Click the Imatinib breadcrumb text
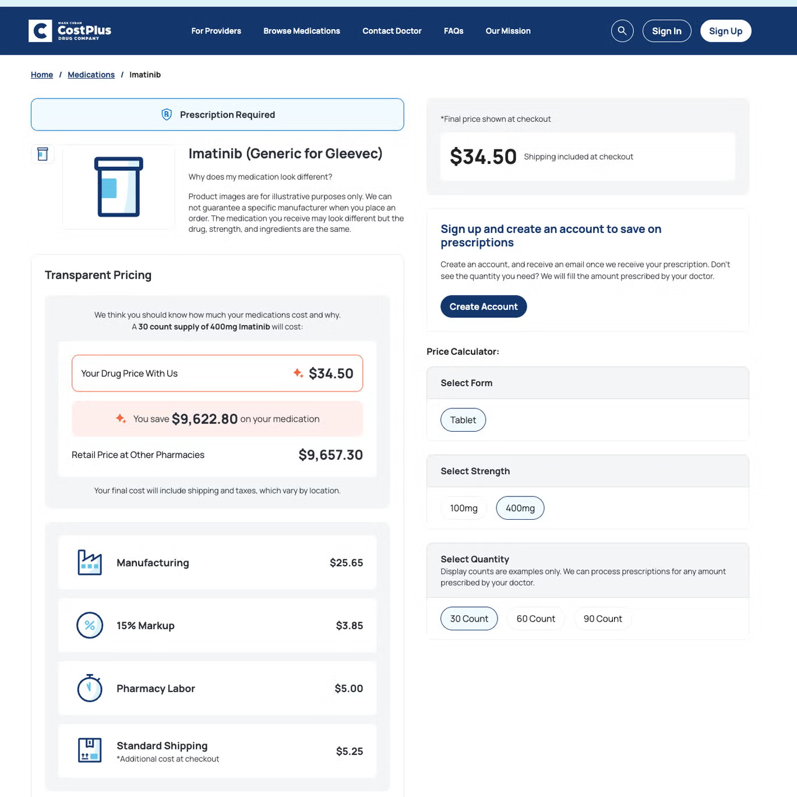This screenshot has height=797, width=797. 145,75
